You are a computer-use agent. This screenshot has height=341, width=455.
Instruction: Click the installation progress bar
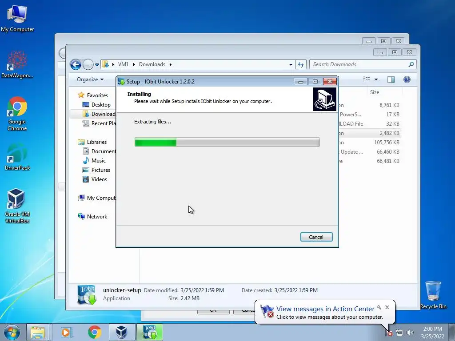pos(227,142)
